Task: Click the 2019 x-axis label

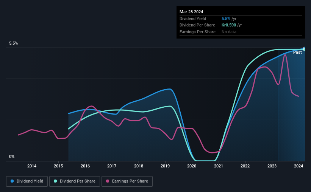Action: point(165,166)
